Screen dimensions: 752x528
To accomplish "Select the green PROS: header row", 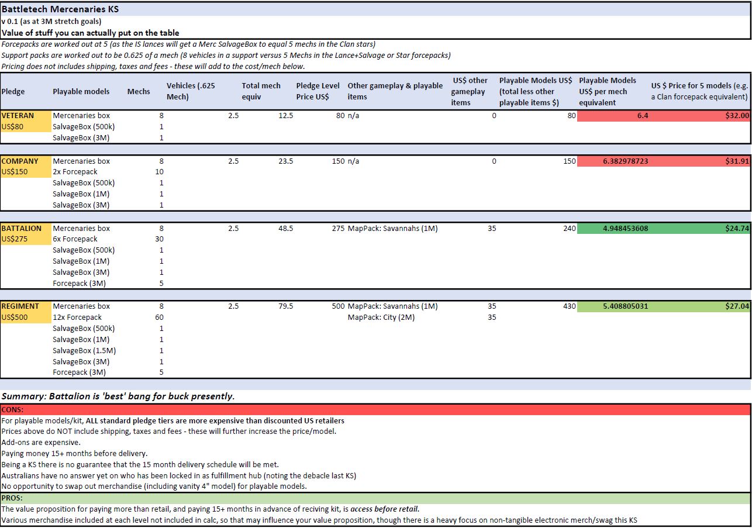I will point(375,498).
